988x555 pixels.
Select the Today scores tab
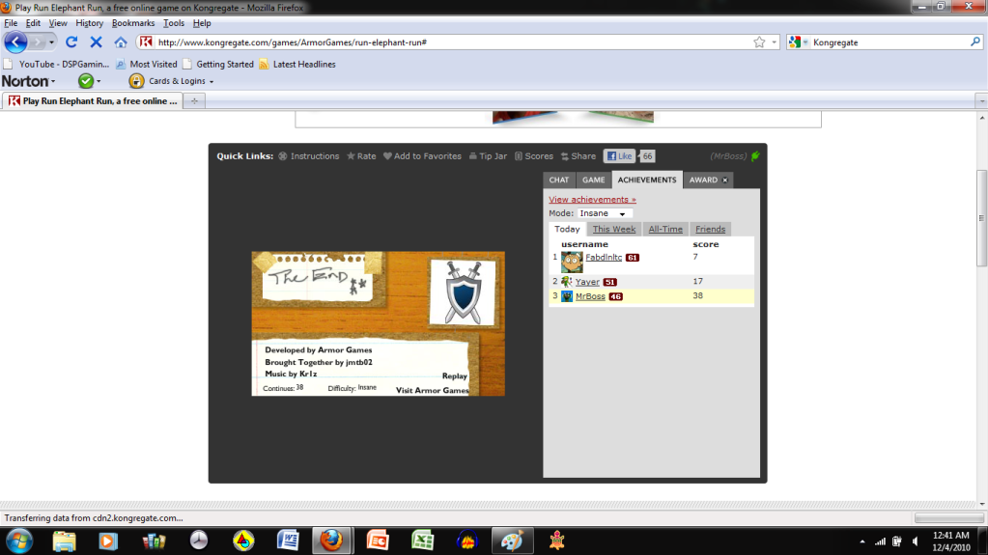(x=567, y=230)
